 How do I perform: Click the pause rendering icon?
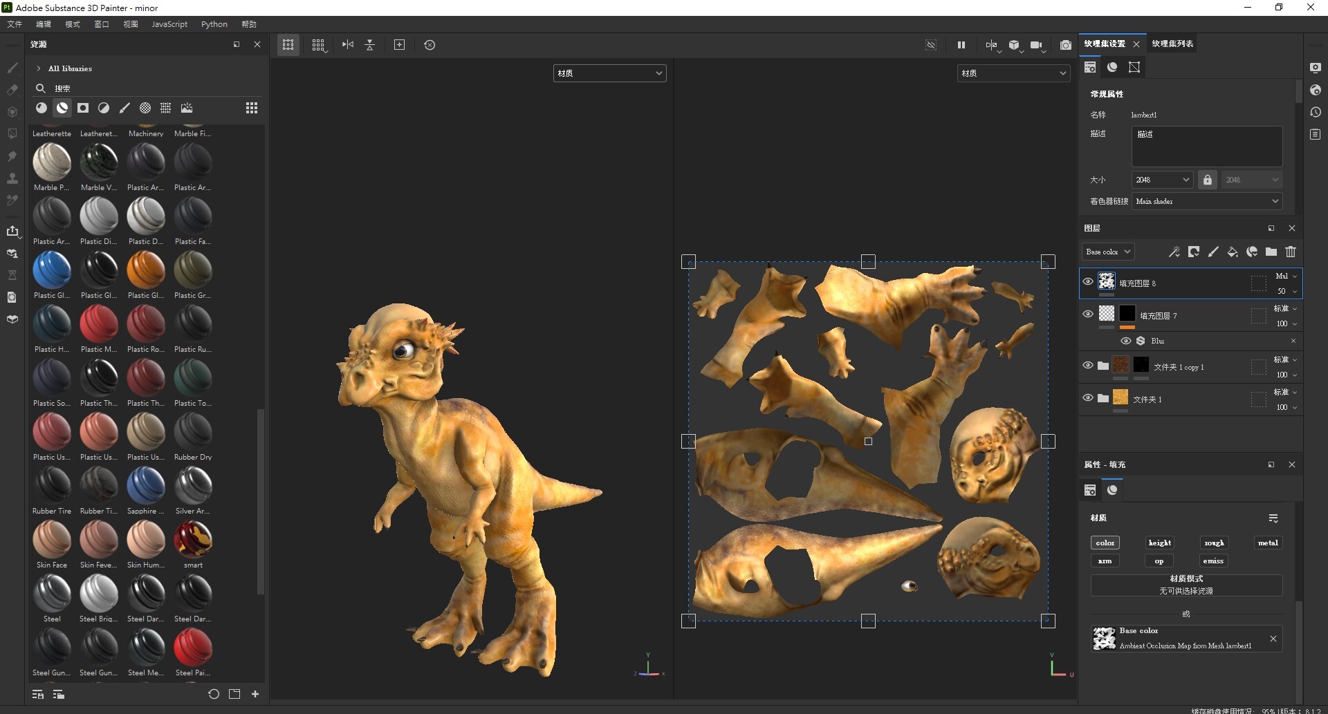tap(961, 45)
